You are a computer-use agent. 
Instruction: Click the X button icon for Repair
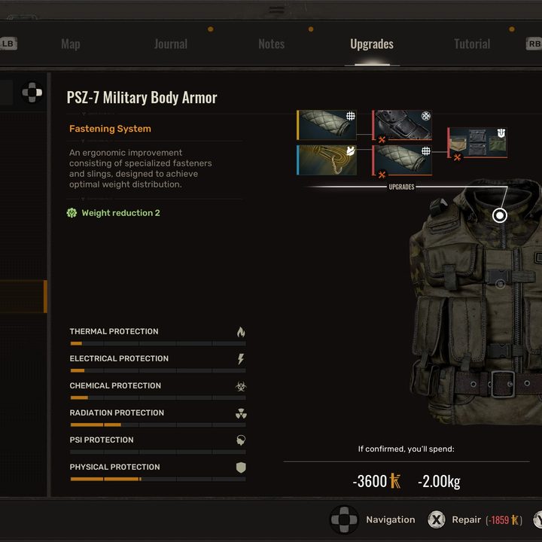[436, 519]
